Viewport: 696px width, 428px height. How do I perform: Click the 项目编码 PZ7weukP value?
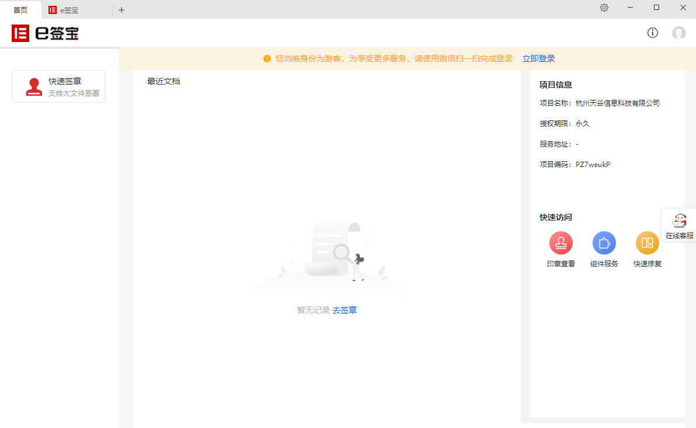pyautogui.click(x=593, y=165)
